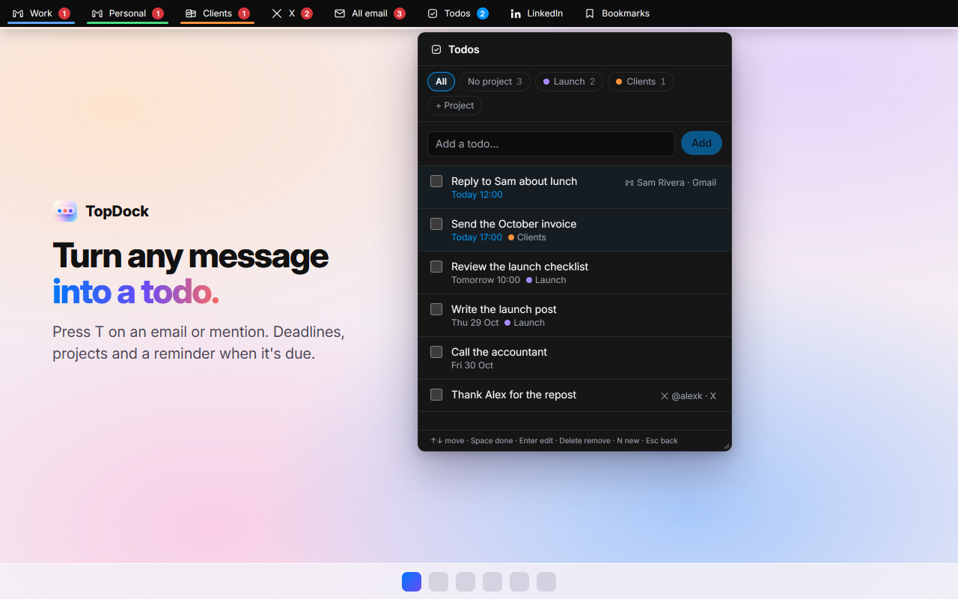Select the active blue page dot
Screen dimensions: 958x599
pyautogui.click(x=412, y=582)
